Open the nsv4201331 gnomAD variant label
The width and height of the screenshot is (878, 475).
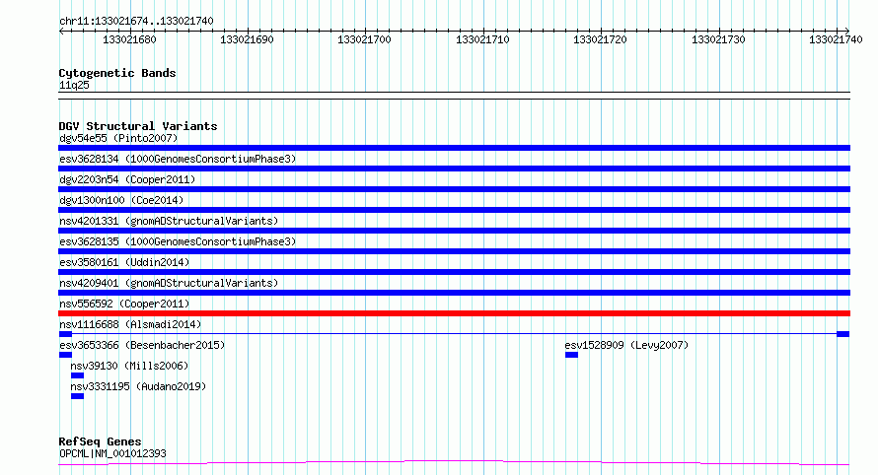169,221
